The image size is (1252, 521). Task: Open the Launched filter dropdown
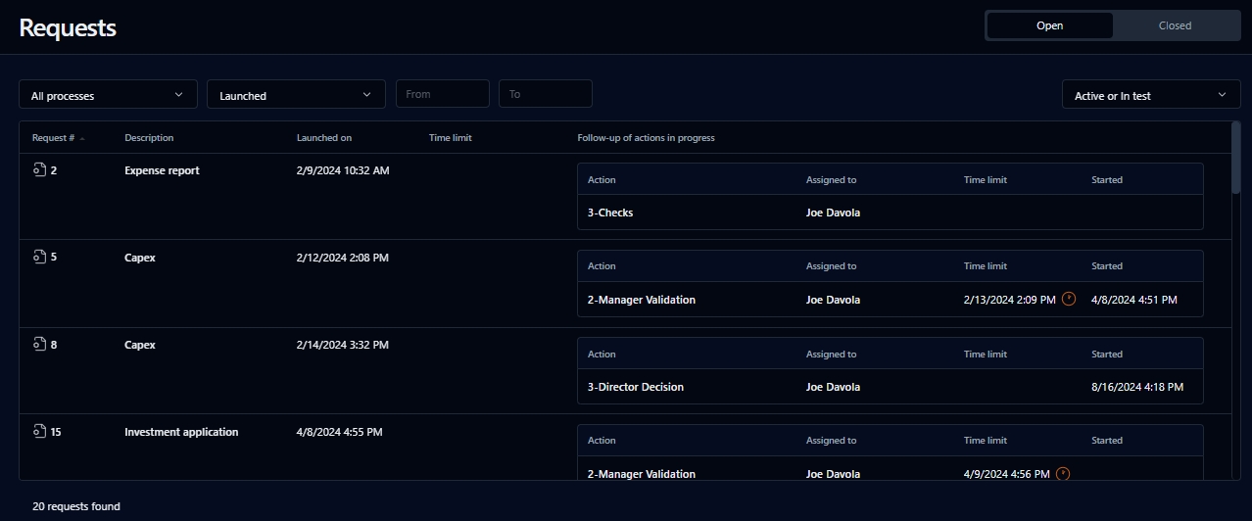295,95
